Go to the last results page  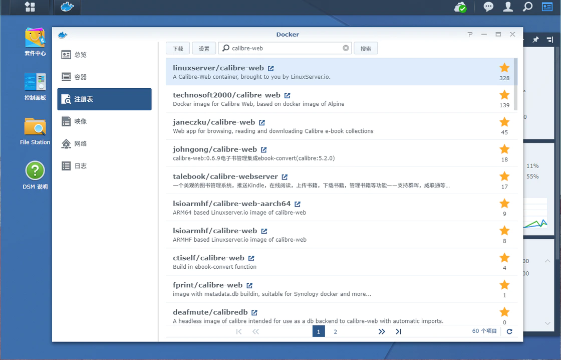coord(399,331)
